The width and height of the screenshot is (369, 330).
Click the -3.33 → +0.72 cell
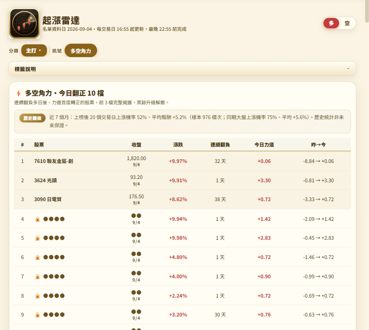(319, 199)
